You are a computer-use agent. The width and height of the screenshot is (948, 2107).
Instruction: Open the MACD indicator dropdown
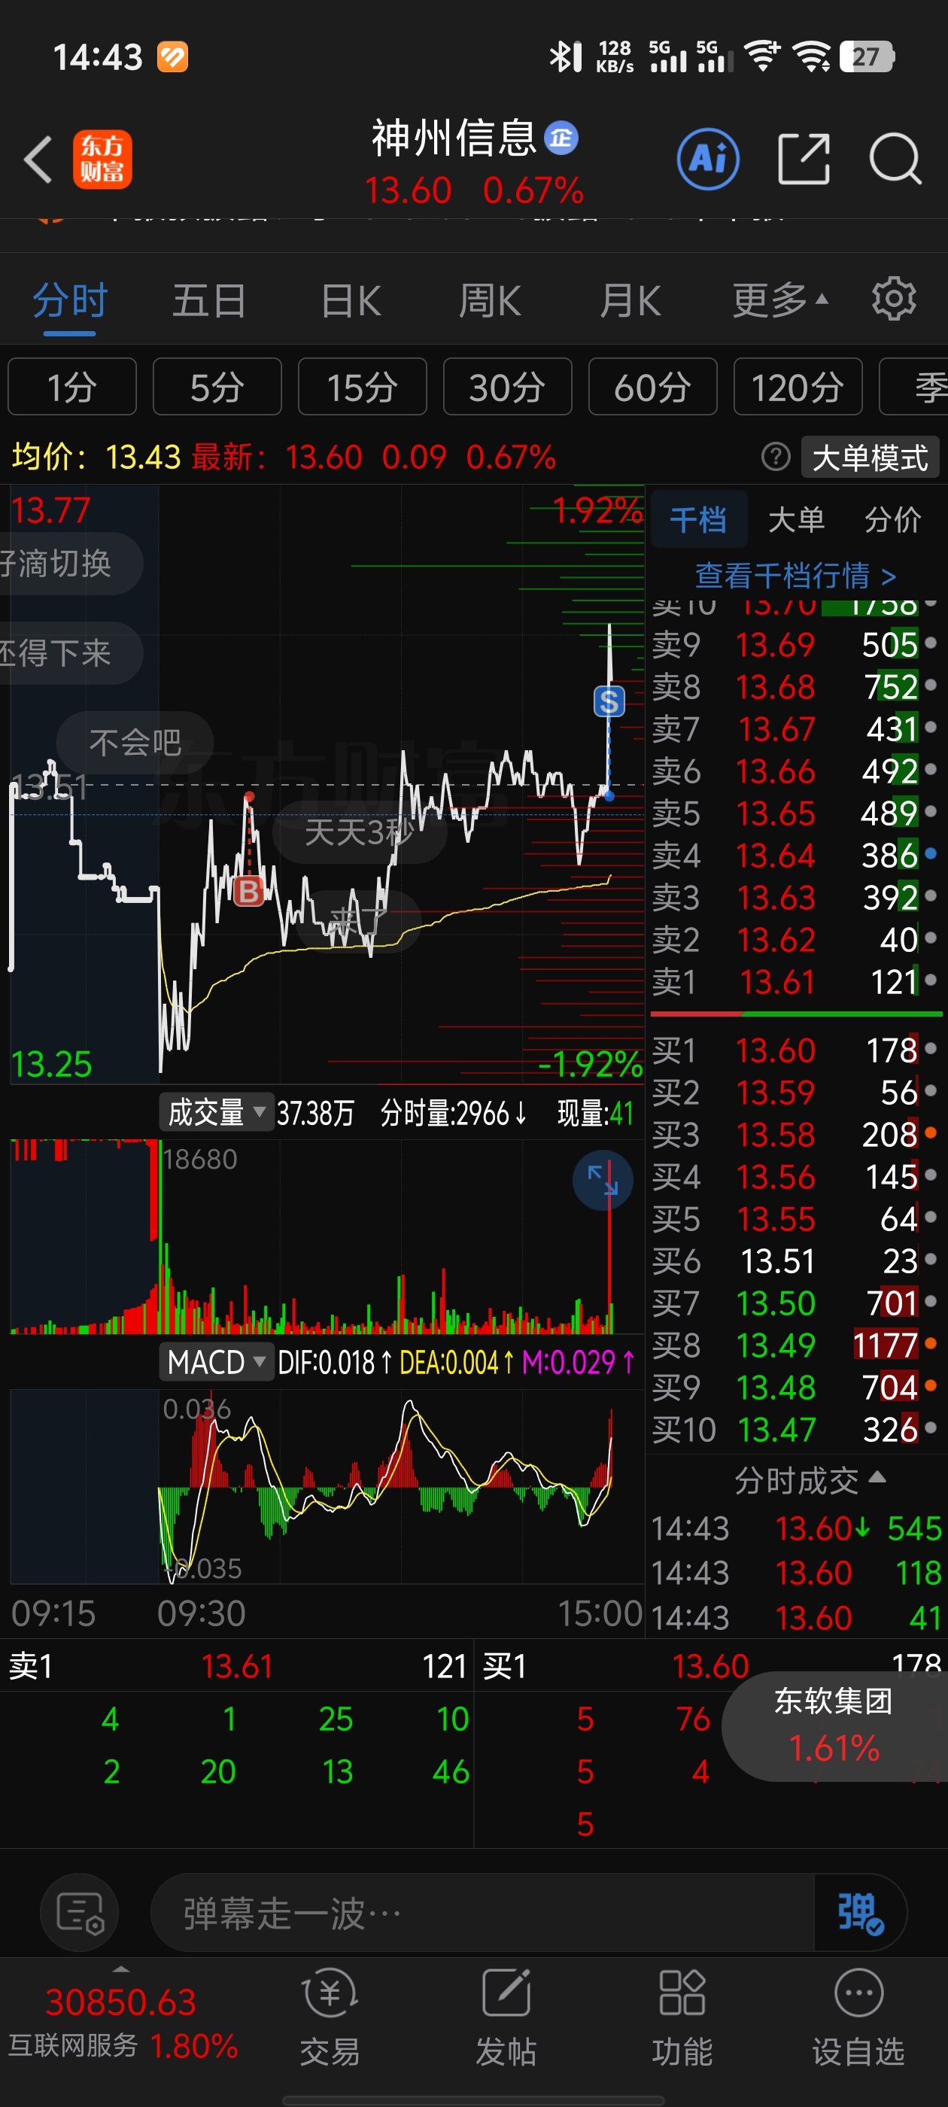[x=217, y=1362]
